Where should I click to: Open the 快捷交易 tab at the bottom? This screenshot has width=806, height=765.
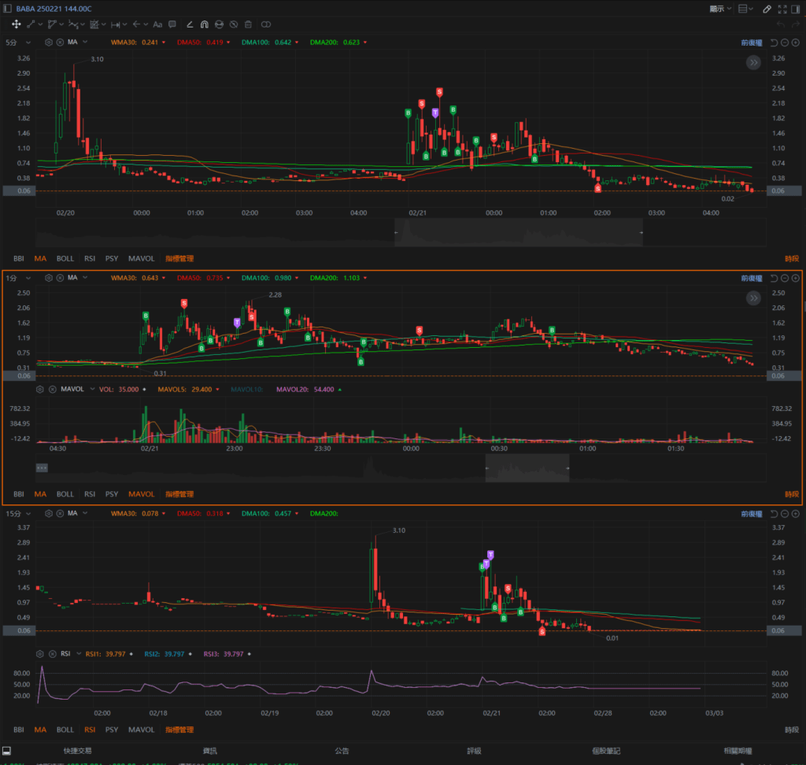[x=77, y=751]
